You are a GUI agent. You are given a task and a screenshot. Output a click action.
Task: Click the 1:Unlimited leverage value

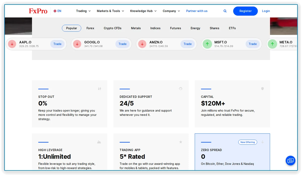coord(54,157)
